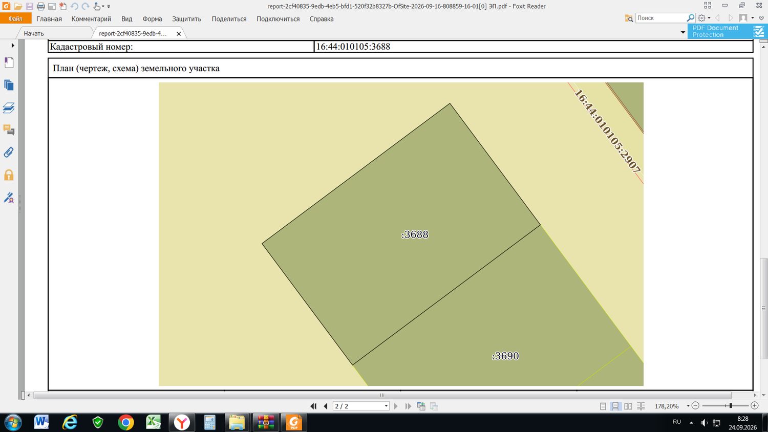Viewport: 768px width, 432px height.
Task: Expand the user account dropdown arrow
Action: (753, 18)
